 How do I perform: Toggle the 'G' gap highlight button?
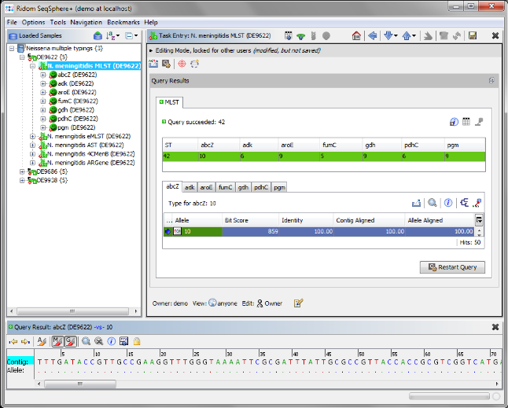click(70, 341)
